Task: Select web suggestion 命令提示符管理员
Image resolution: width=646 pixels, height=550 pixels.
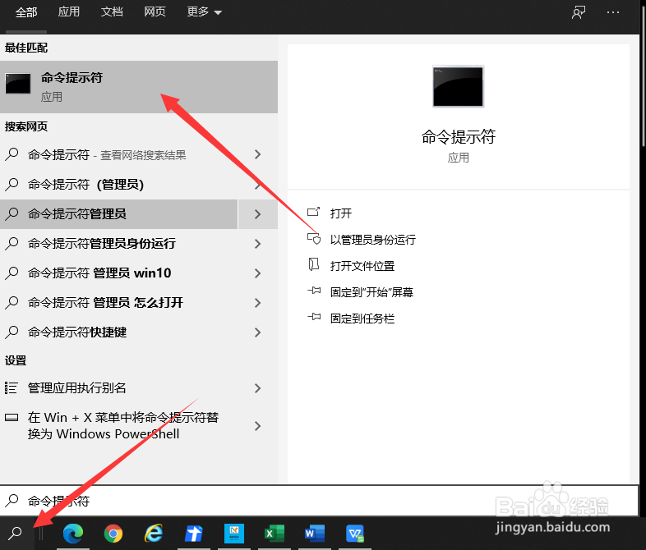Action: click(x=118, y=214)
